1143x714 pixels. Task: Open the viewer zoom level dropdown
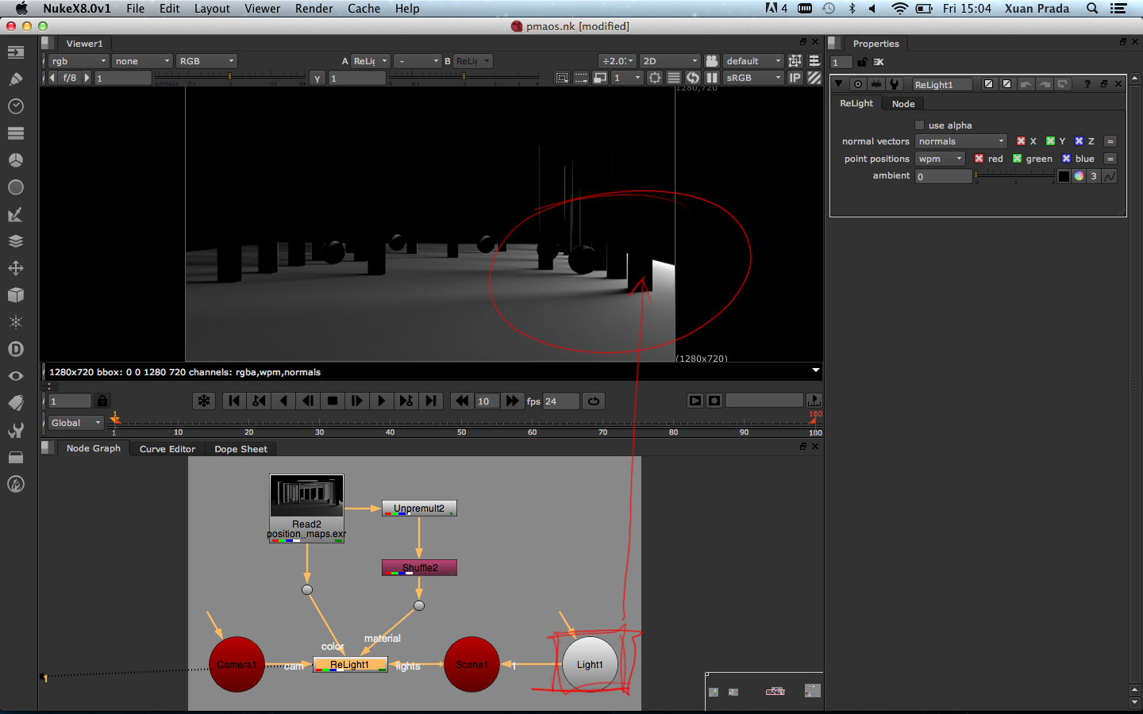tap(618, 61)
